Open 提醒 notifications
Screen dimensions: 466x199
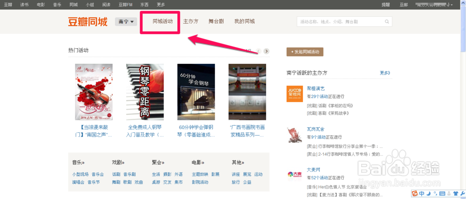click(x=385, y=5)
